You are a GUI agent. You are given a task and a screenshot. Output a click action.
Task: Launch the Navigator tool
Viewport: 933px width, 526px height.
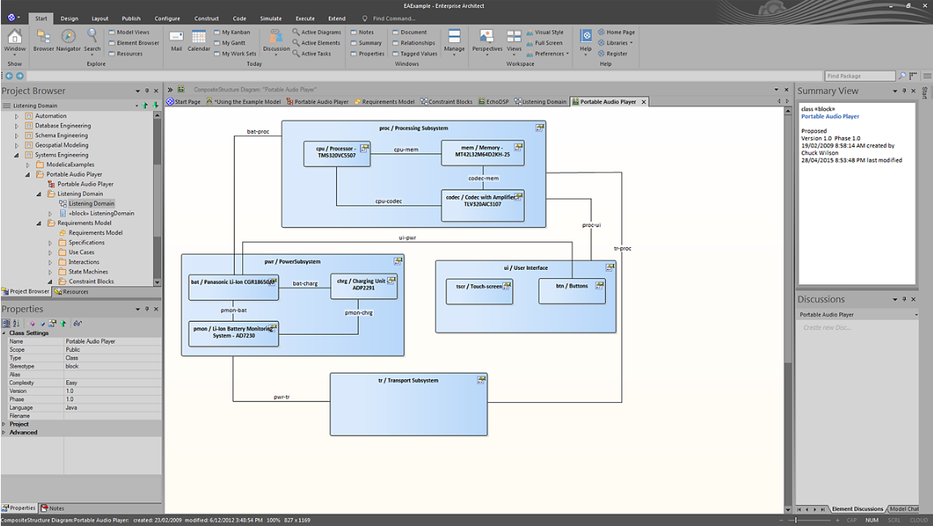pyautogui.click(x=68, y=37)
